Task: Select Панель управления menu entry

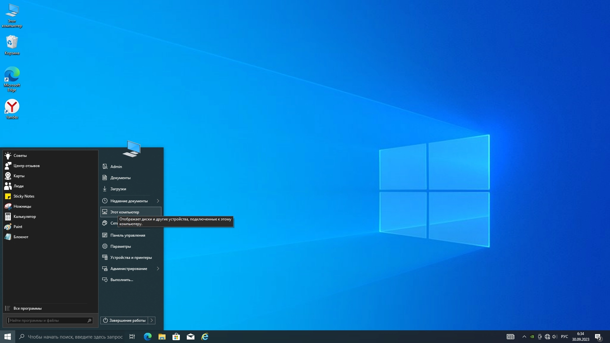Action: coord(128,235)
